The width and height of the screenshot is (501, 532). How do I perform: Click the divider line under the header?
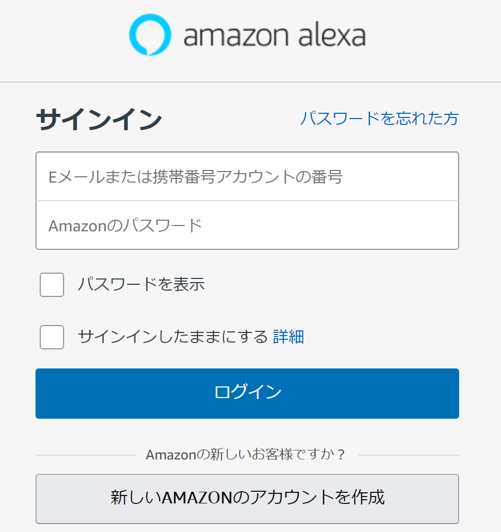point(250,82)
